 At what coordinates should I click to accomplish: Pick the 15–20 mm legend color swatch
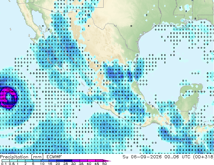tap(52, 161)
